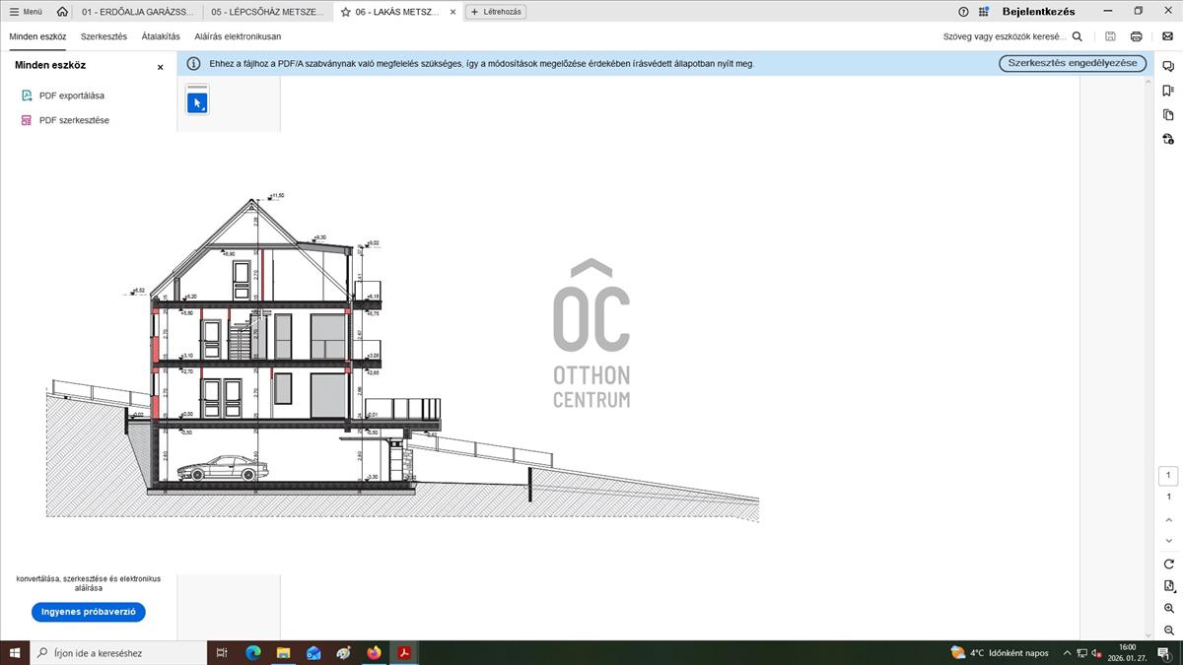The height and width of the screenshot is (665, 1183).
Task: Click the zoom out magnifier icon
Action: (1169, 631)
